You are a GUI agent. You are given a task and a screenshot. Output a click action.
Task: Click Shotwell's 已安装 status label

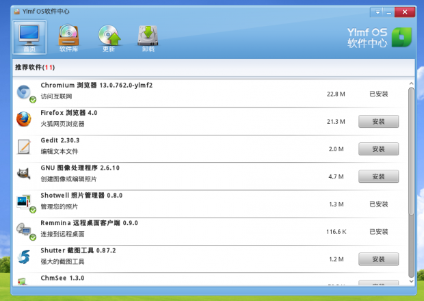point(379,204)
